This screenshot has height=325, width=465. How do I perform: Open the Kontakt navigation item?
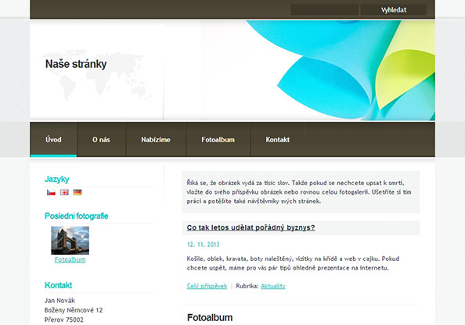(278, 139)
